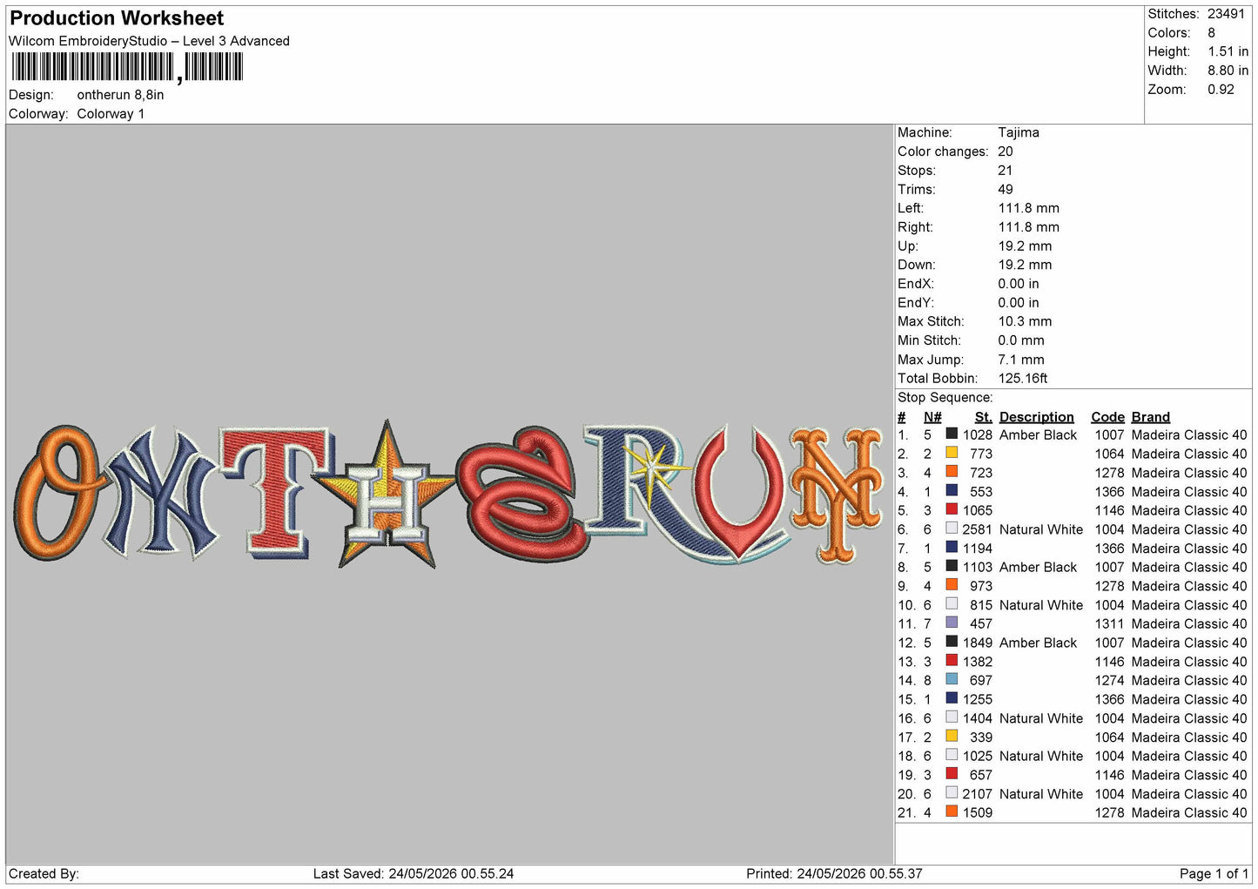Click the St. column header

point(984,417)
